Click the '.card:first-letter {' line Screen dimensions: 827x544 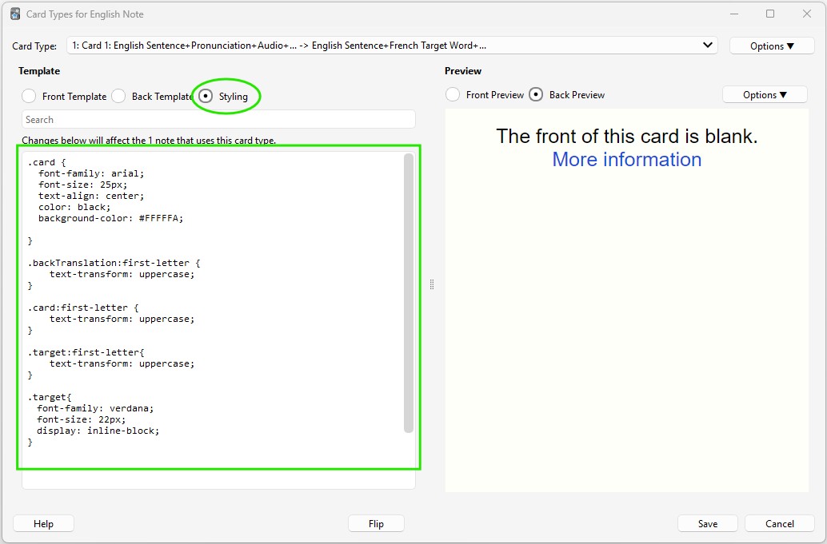tap(83, 308)
